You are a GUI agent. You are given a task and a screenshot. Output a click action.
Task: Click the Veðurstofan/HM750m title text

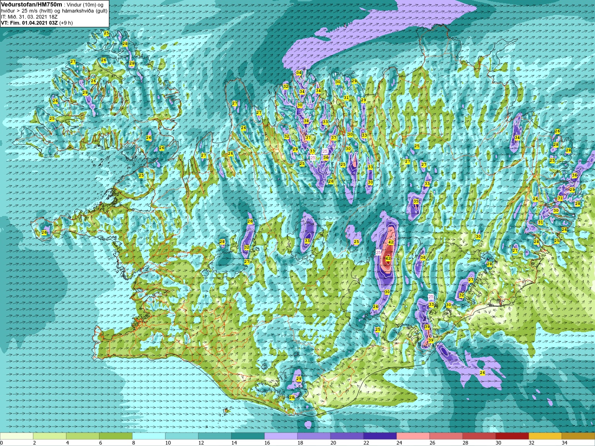31,4
